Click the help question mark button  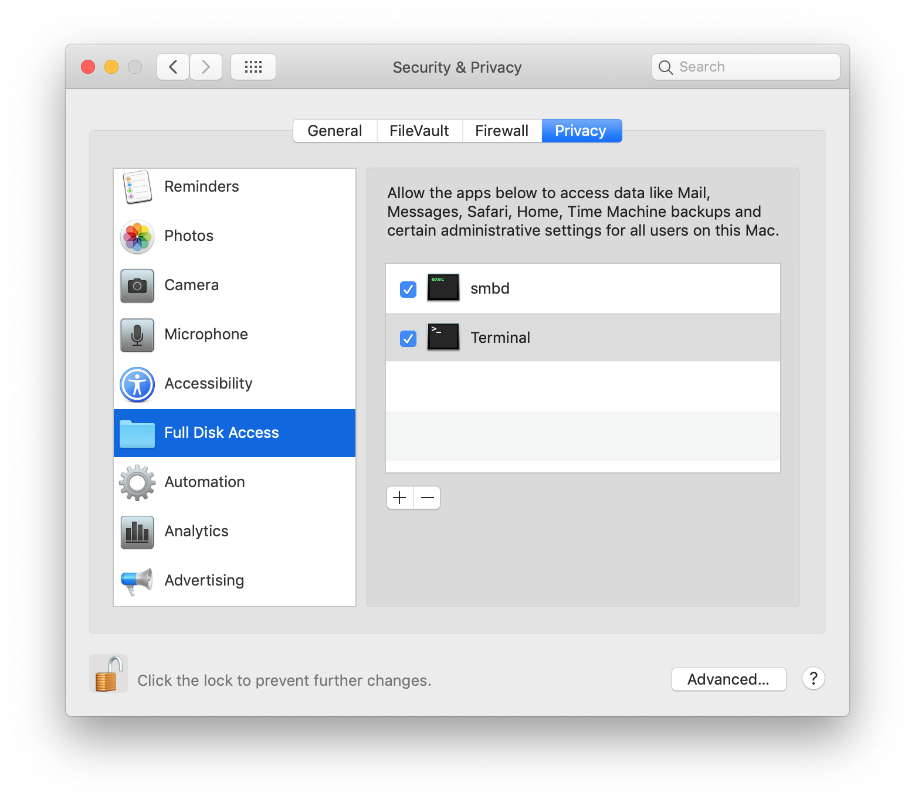tap(813, 679)
